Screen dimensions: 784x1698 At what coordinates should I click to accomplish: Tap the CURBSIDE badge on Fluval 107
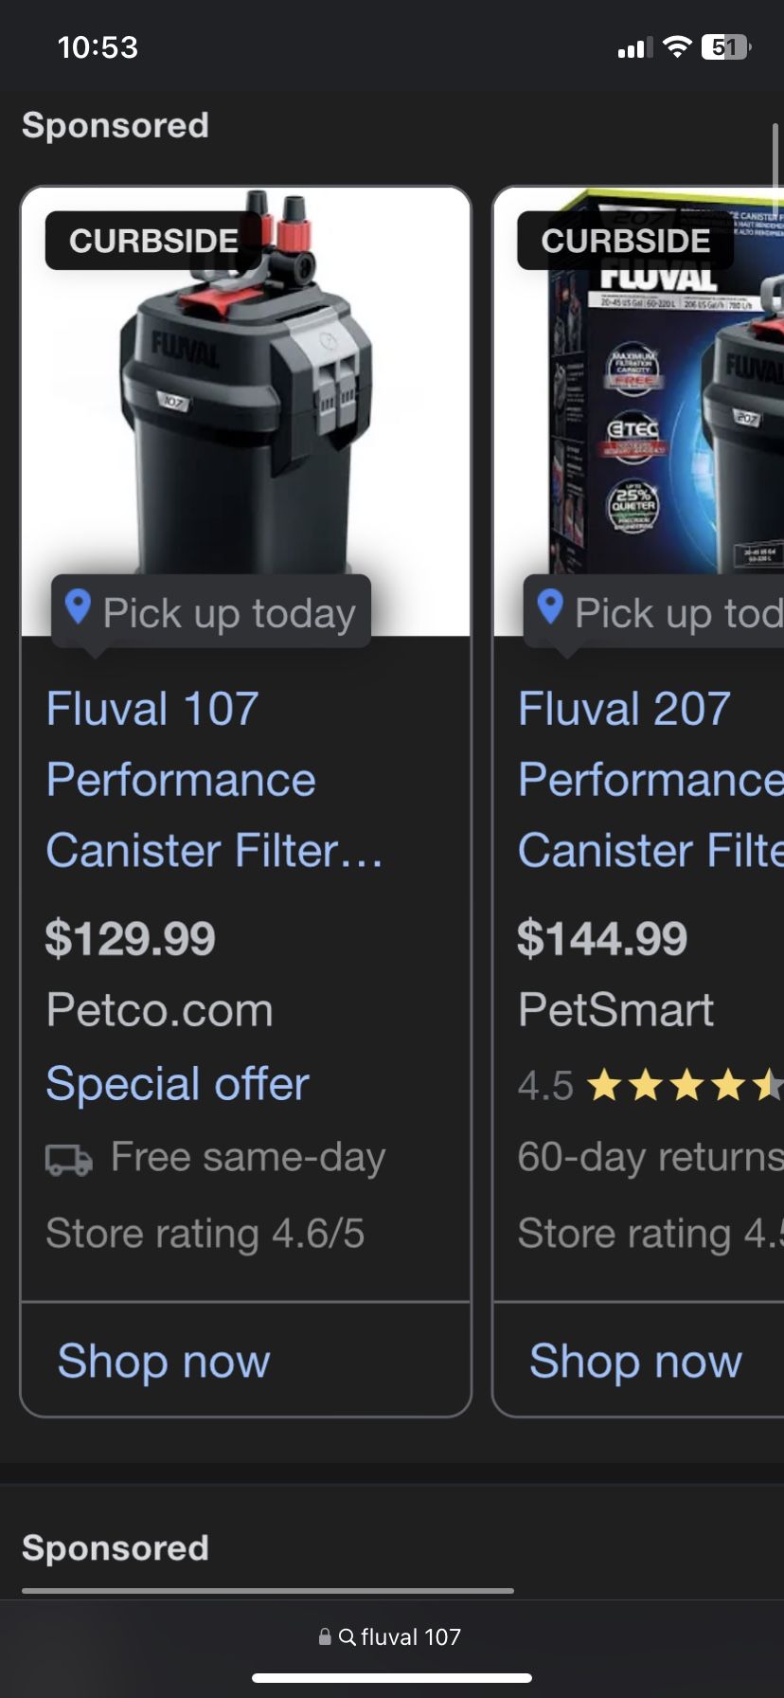153,241
